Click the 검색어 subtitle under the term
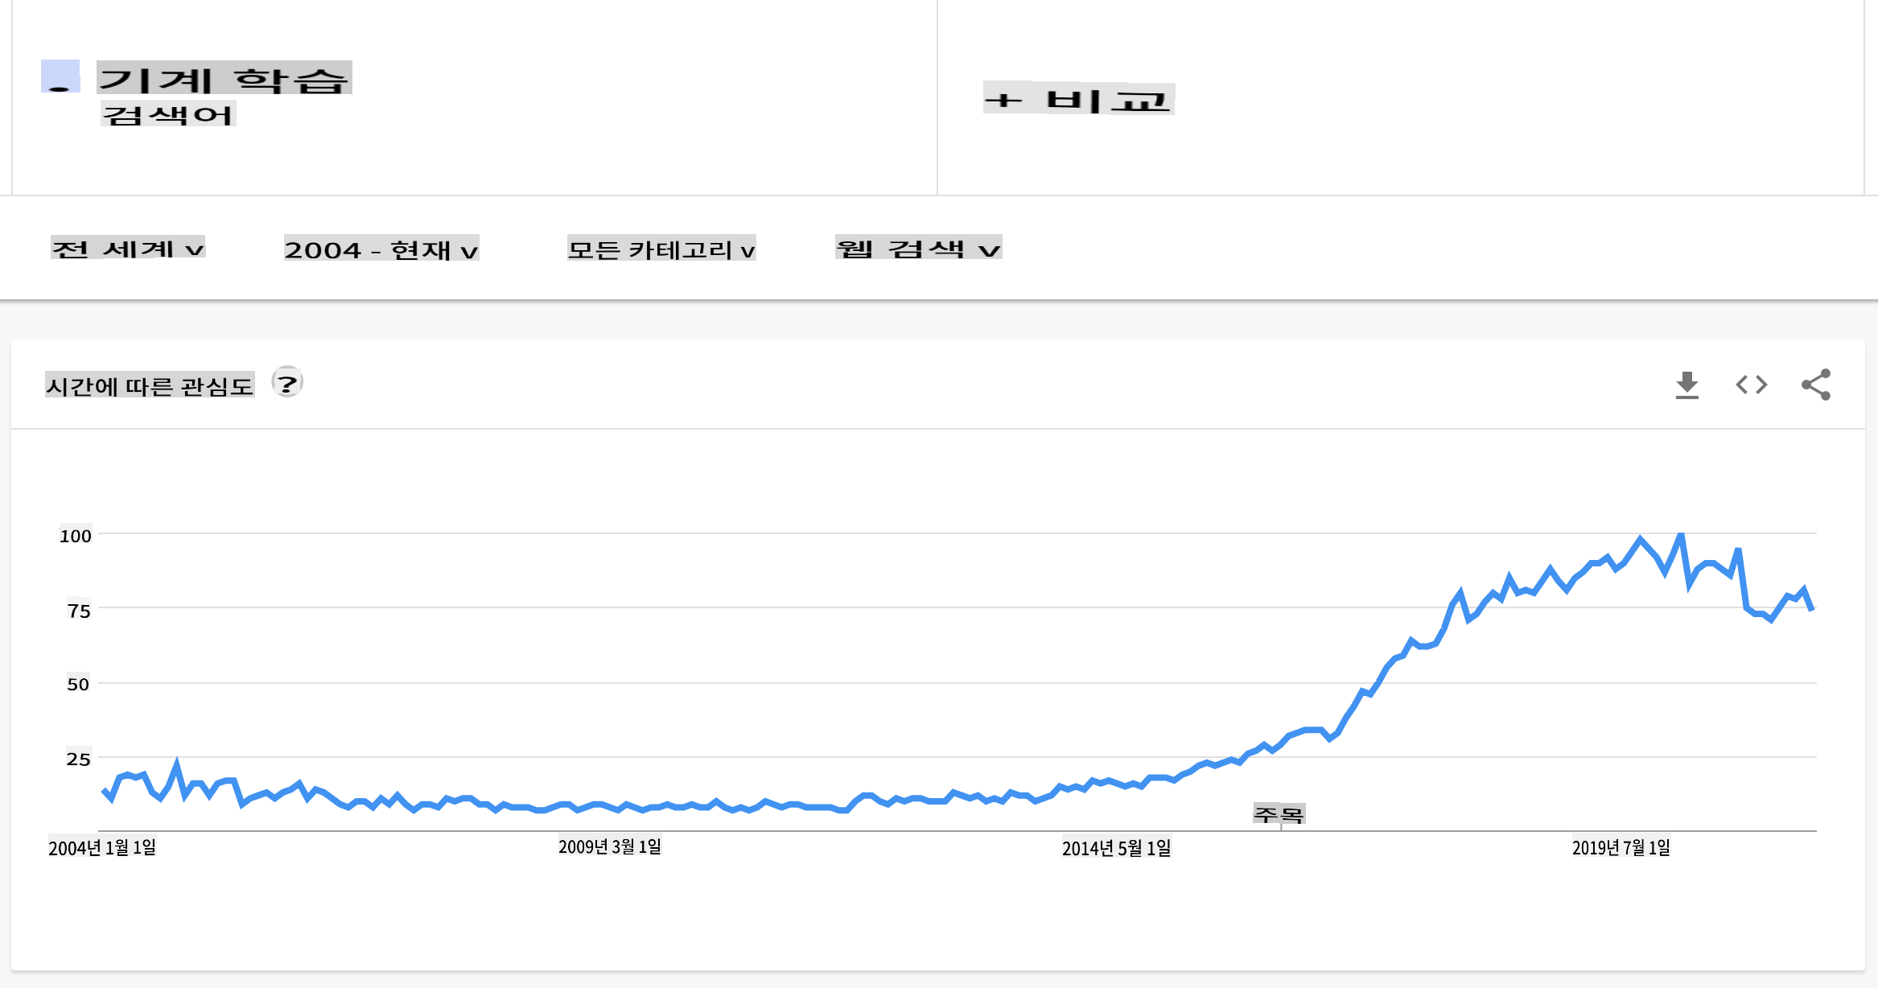Viewport: 1878px width, 988px height. pyautogui.click(x=167, y=115)
